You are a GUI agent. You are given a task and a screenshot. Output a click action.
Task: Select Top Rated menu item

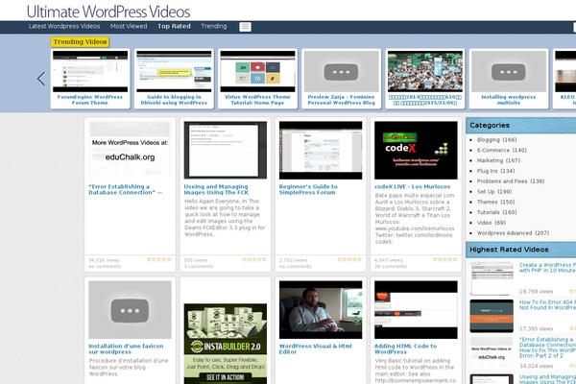pyautogui.click(x=174, y=26)
